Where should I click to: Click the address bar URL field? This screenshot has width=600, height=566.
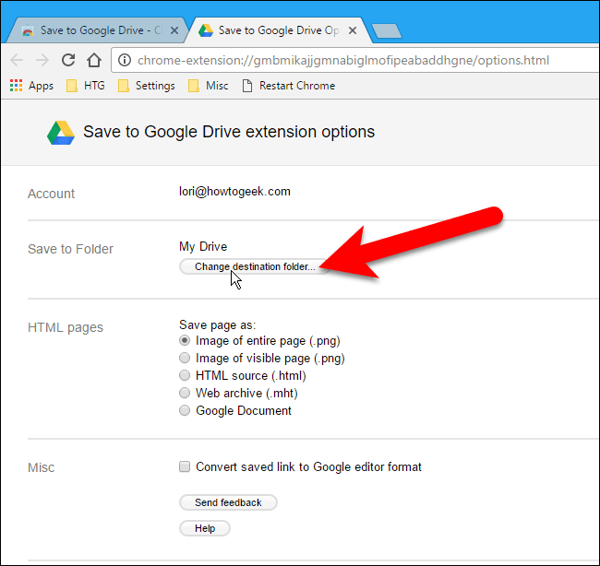(x=351, y=61)
